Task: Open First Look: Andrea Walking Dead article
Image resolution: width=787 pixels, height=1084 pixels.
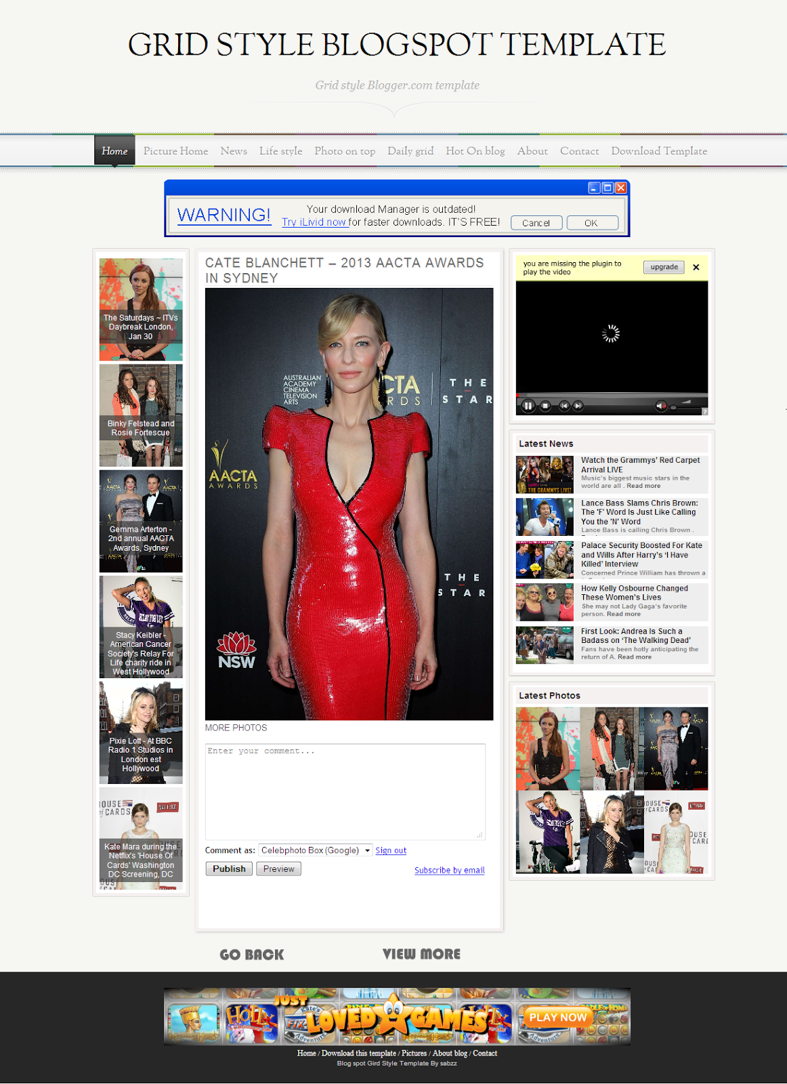Action: click(x=636, y=635)
